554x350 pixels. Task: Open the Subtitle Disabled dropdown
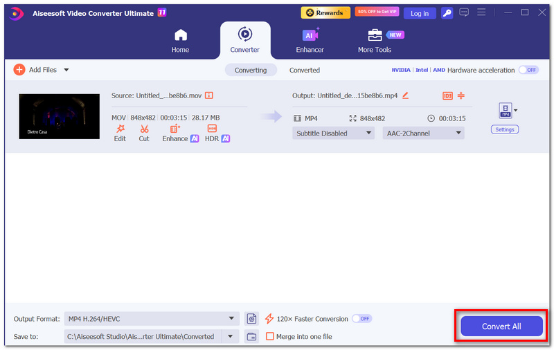[333, 133]
